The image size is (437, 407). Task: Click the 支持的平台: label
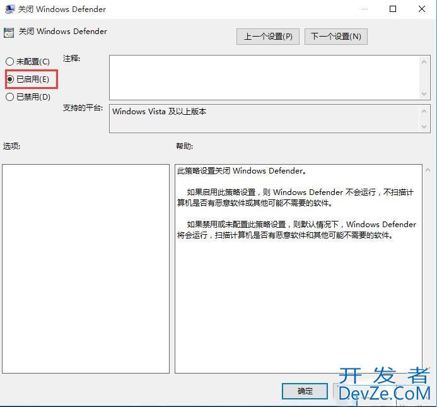[83, 108]
